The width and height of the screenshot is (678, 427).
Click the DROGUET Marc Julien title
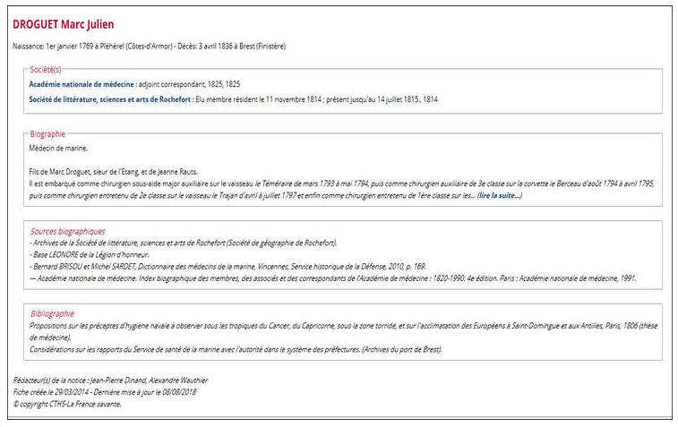click(64, 24)
